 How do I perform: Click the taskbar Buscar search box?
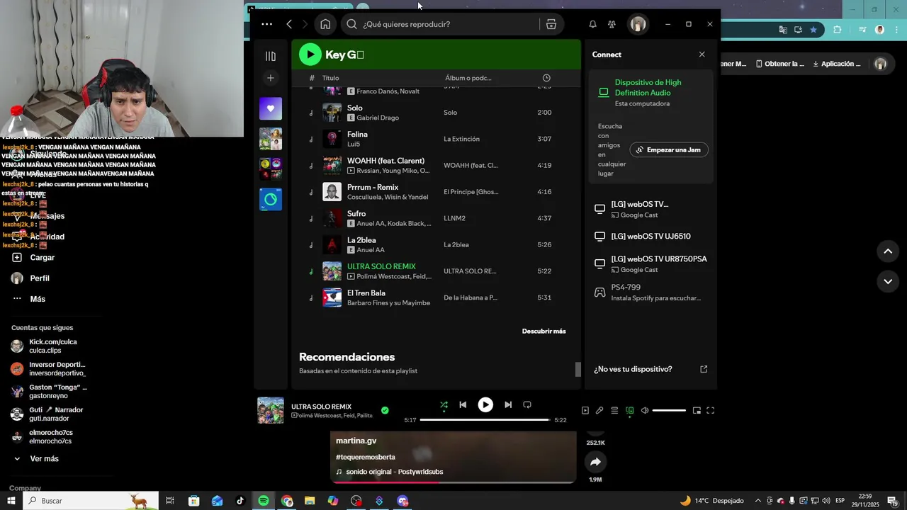[x=91, y=501]
